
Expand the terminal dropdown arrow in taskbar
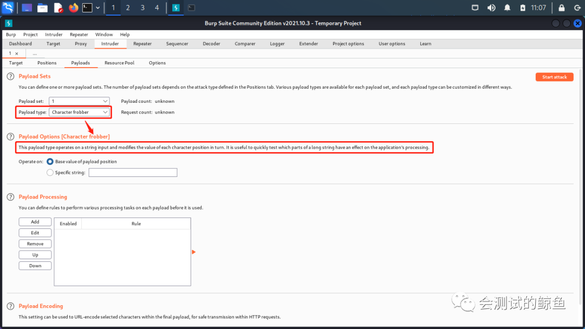[97, 8]
